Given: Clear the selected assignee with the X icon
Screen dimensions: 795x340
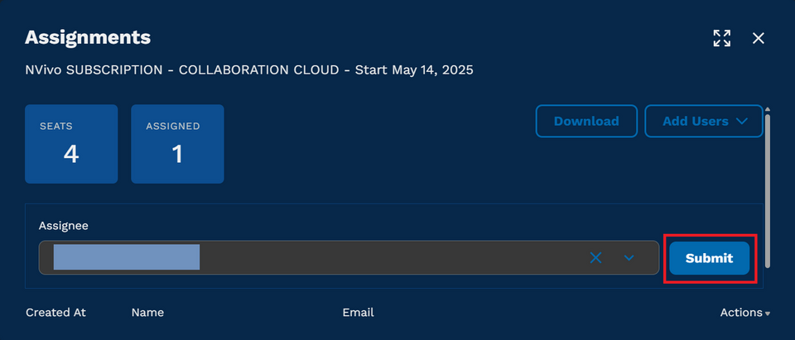Looking at the screenshot, I should [x=595, y=258].
